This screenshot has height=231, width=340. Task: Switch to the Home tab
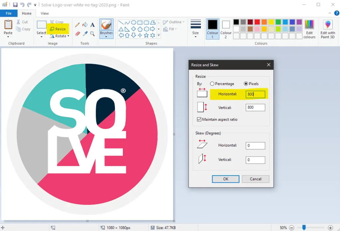27,13
